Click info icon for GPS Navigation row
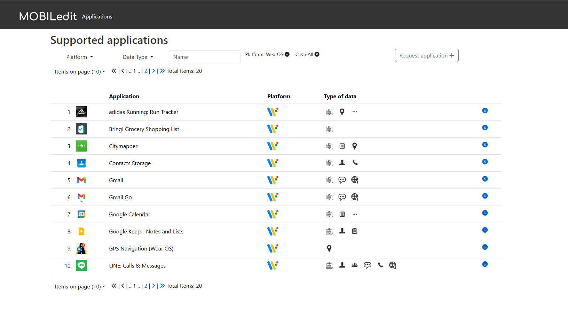568x309 pixels. click(484, 247)
